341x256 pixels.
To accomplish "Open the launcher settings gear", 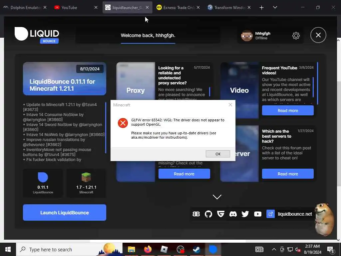I will (296, 35).
